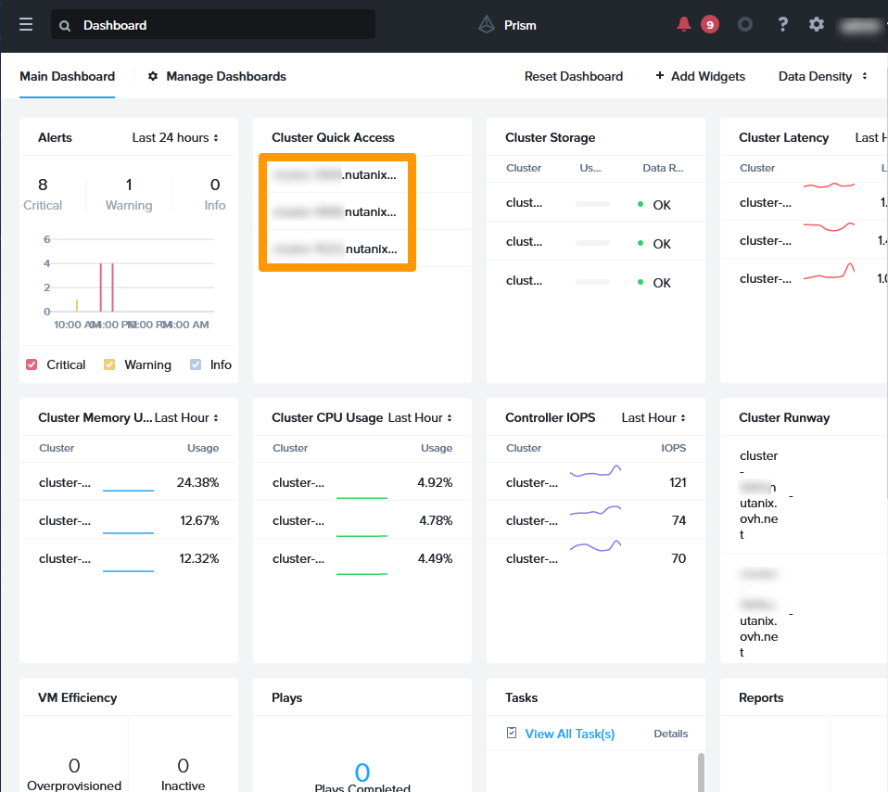The height and width of the screenshot is (792, 888).
Task: Toggle the Info alerts checkbox
Action: pyautogui.click(x=197, y=364)
